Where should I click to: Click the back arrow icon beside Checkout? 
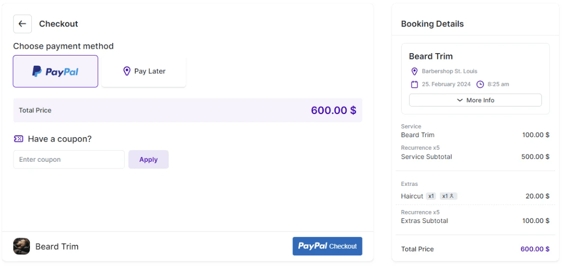(22, 24)
